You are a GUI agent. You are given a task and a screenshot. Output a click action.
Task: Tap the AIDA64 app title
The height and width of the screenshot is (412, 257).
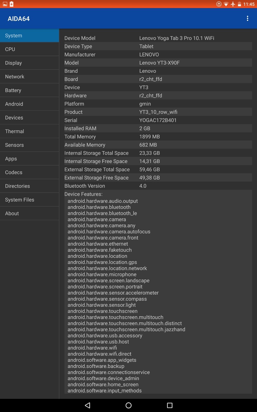tap(19, 19)
